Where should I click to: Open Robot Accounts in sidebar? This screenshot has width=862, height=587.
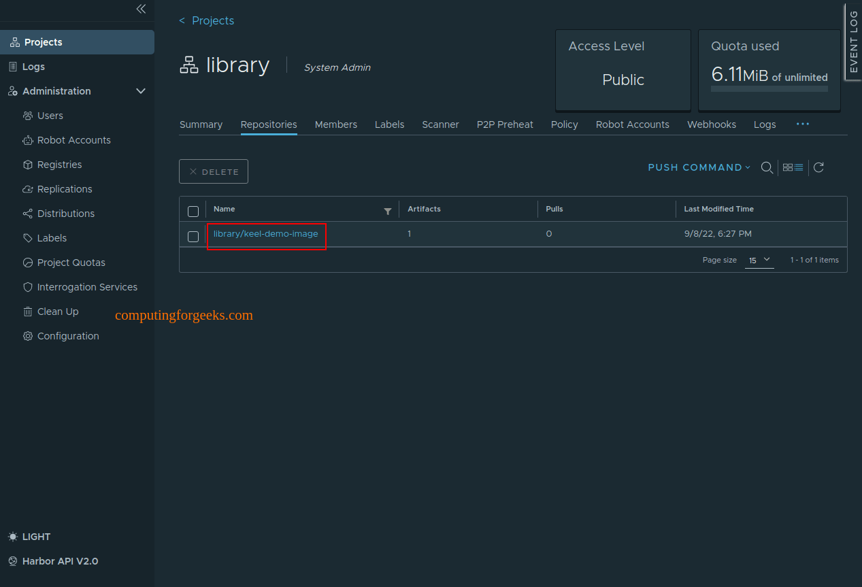click(74, 140)
